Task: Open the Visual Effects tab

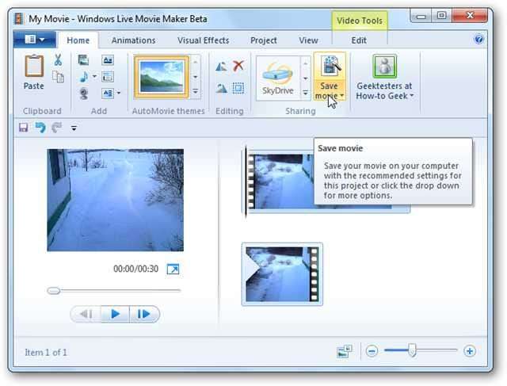Action: (x=203, y=40)
